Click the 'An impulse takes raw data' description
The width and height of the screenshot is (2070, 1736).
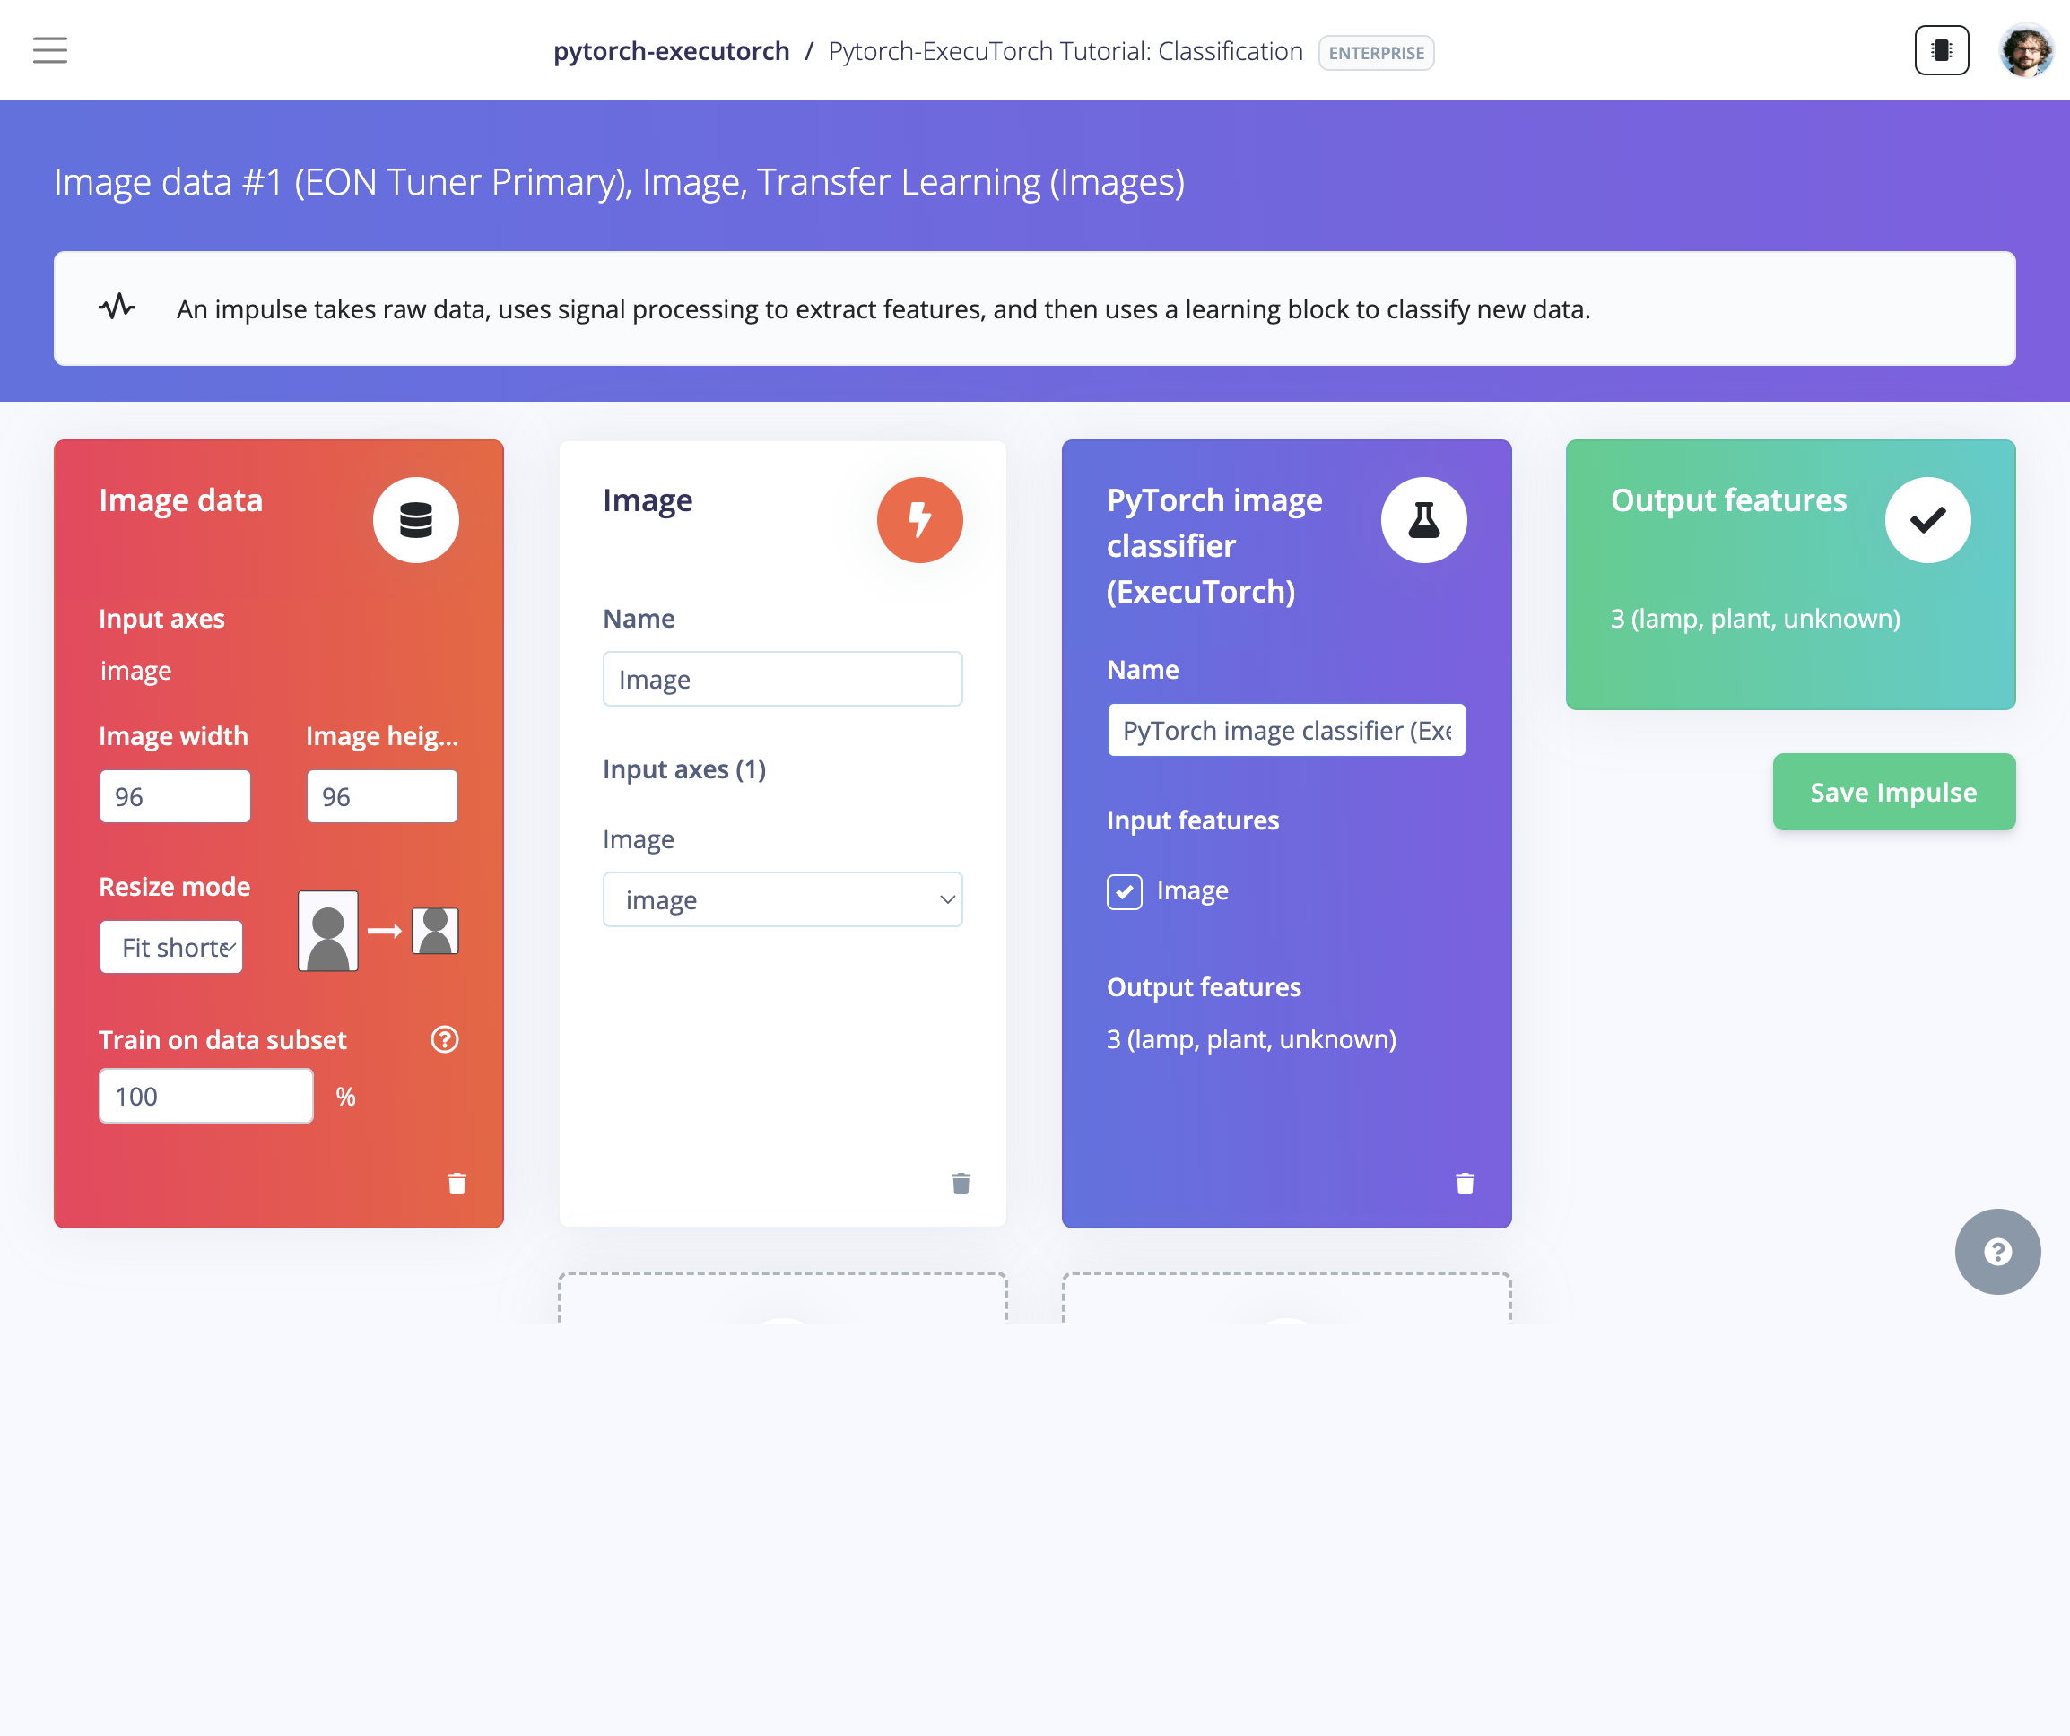click(883, 309)
